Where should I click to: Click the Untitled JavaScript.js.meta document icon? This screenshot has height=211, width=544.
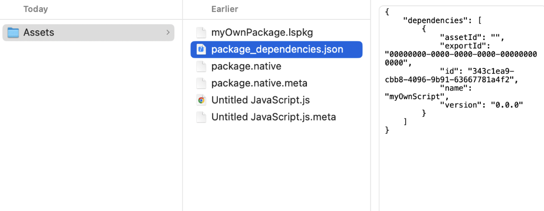tap(201, 117)
